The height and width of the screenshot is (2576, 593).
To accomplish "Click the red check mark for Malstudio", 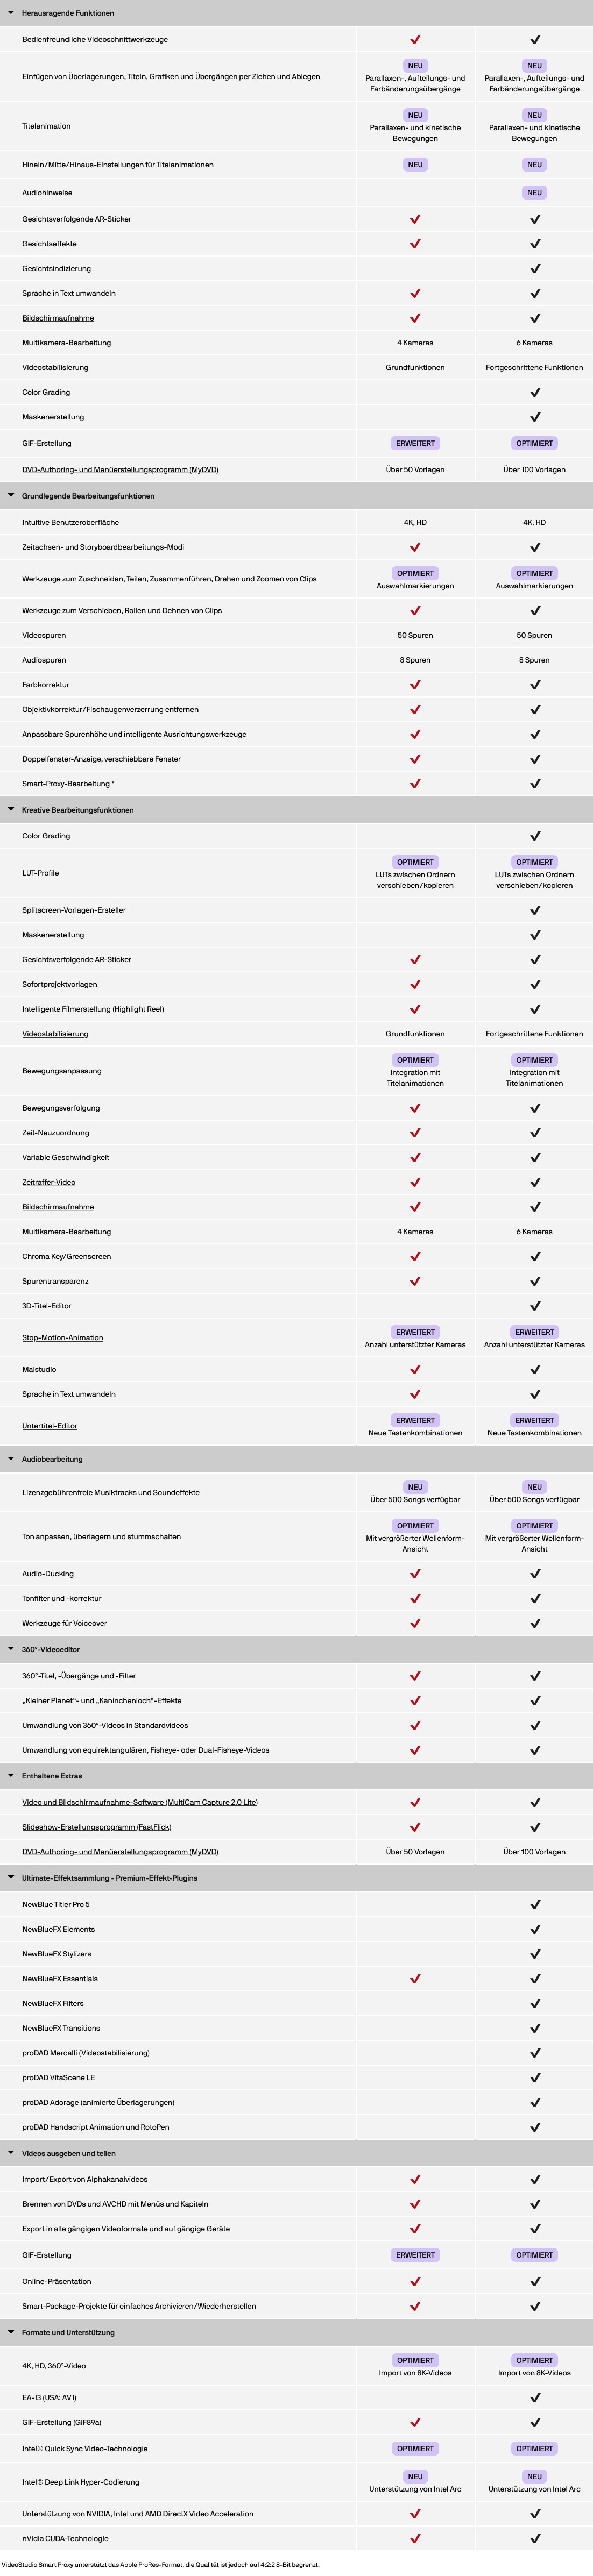I will [x=415, y=1369].
